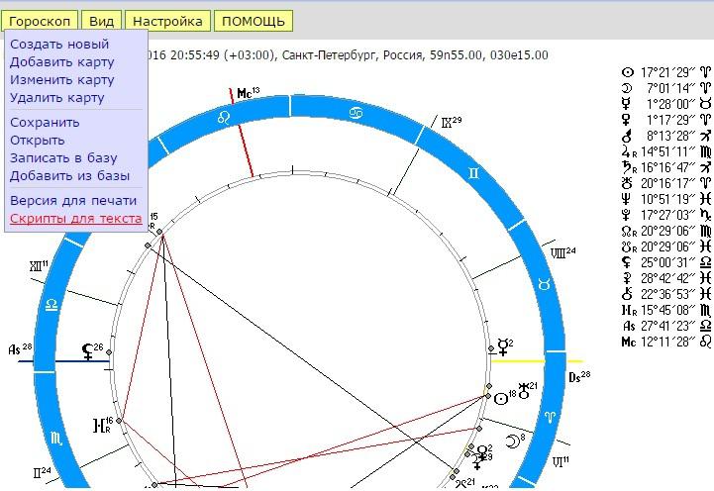
Task: Click the VIII house cusp label
Action: [x=562, y=252]
